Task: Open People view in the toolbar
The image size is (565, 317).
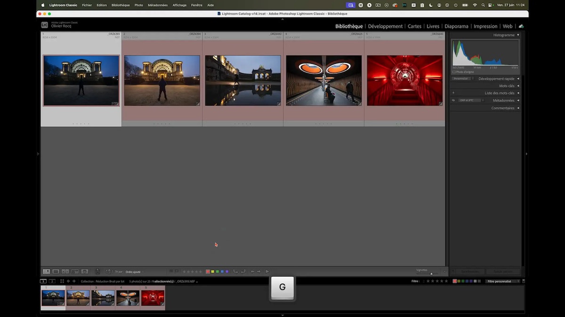Action: (85, 271)
